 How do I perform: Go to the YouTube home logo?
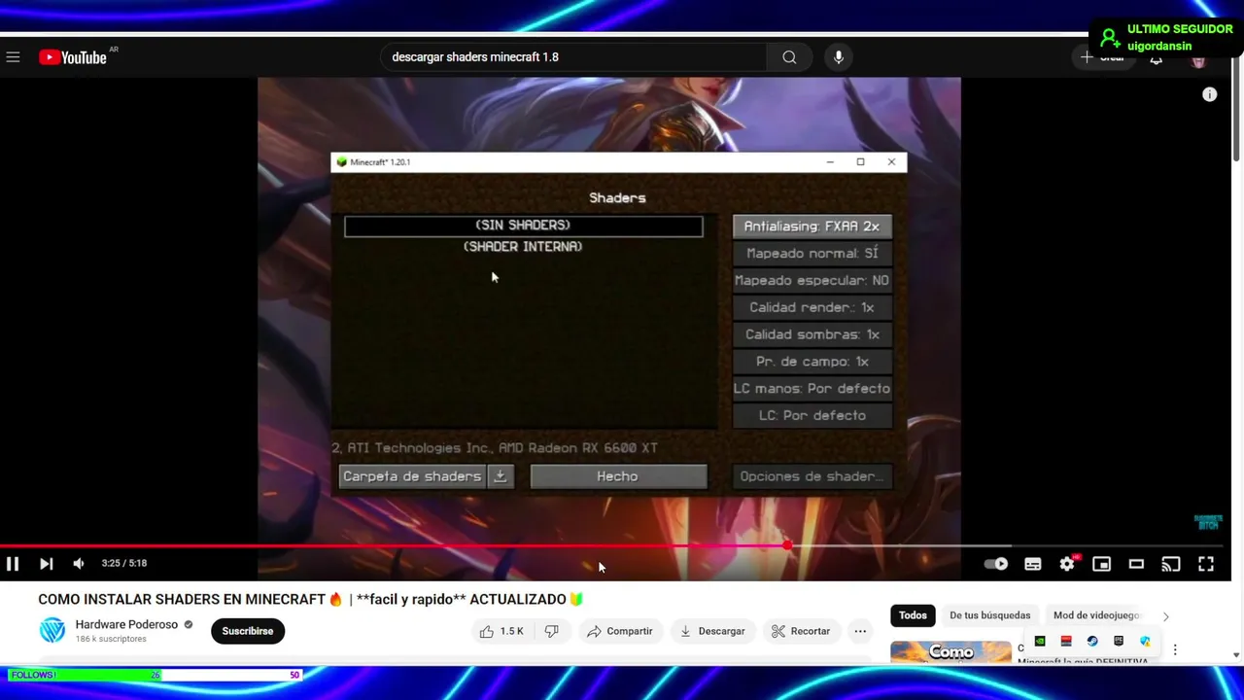(x=73, y=57)
